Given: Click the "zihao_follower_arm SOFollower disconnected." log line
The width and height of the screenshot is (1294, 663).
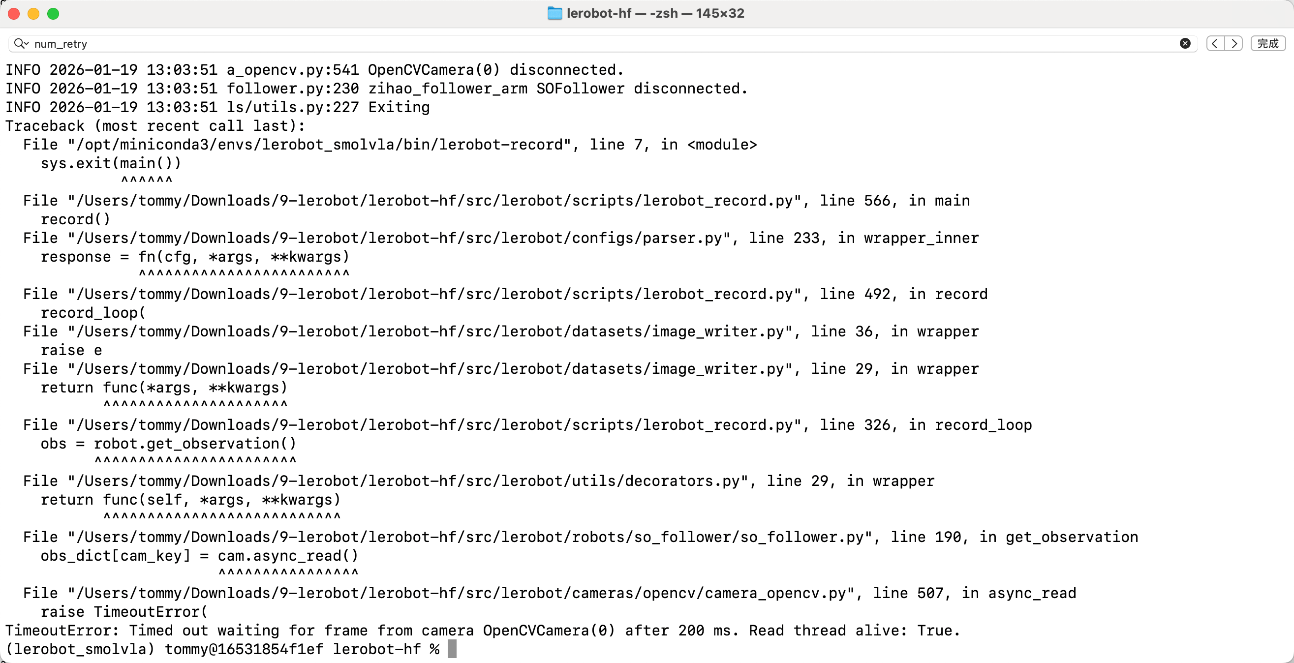Looking at the screenshot, I should [x=377, y=89].
